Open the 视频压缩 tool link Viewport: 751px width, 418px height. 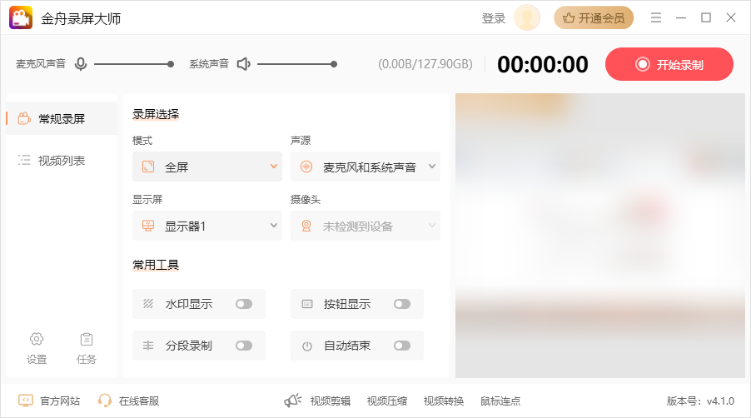click(387, 401)
